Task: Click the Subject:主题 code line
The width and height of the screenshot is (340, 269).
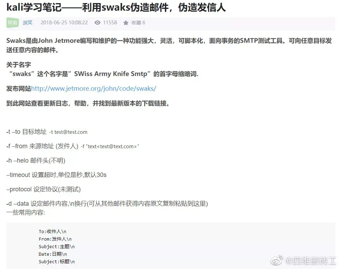Action: coord(56,247)
